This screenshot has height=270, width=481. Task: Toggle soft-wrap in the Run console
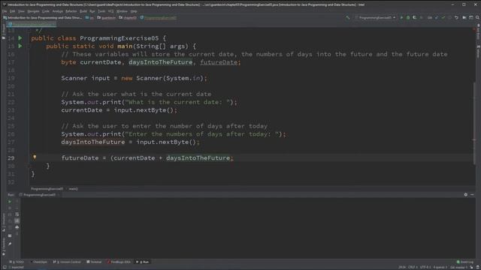tap(17, 214)
